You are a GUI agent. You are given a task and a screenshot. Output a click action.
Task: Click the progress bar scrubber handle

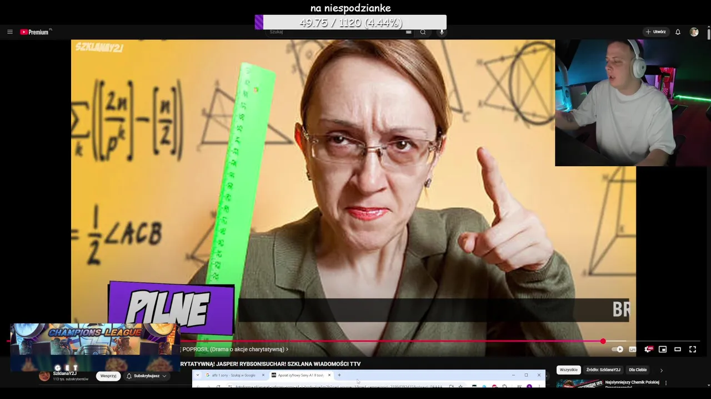[x=603, y=341]
